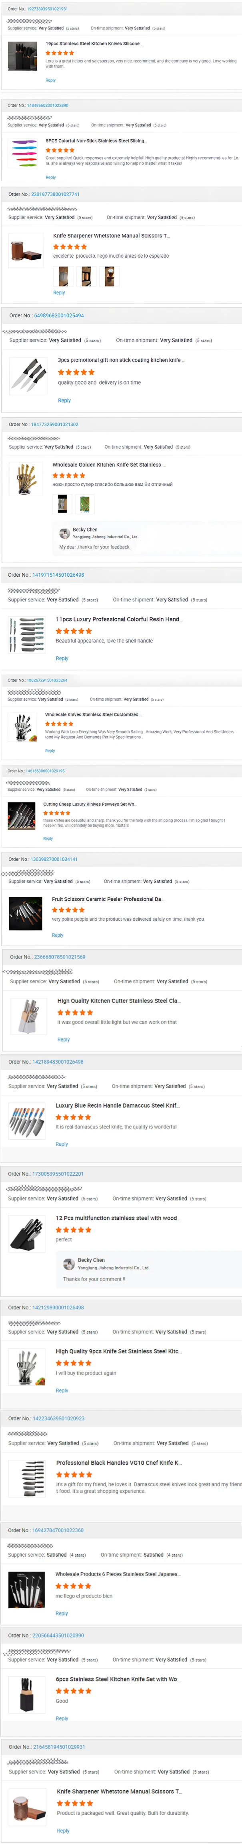Reply to the 'Beautiful appearance' review
The width and height of the screenshot is (242, 1844).
(62, 658)
